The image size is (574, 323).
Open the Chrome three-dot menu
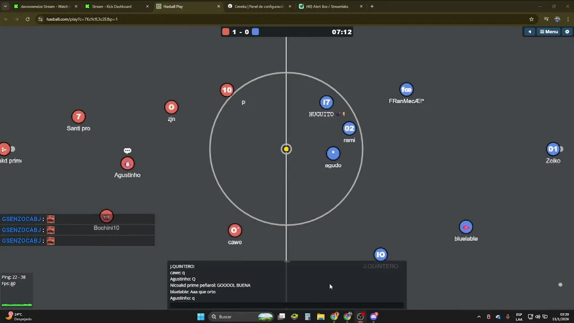568,19
